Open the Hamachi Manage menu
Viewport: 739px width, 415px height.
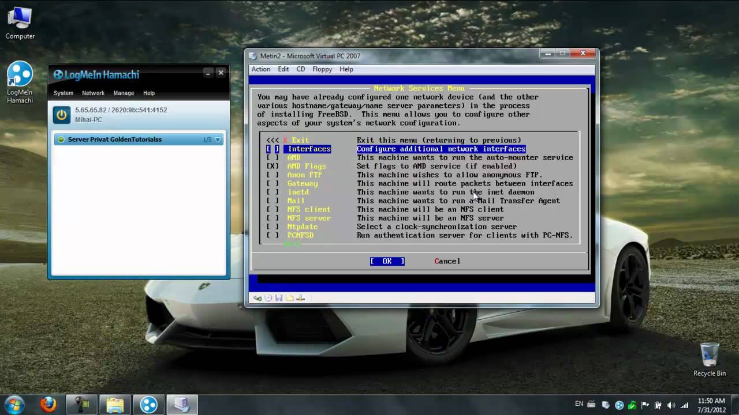pos(124,93)
